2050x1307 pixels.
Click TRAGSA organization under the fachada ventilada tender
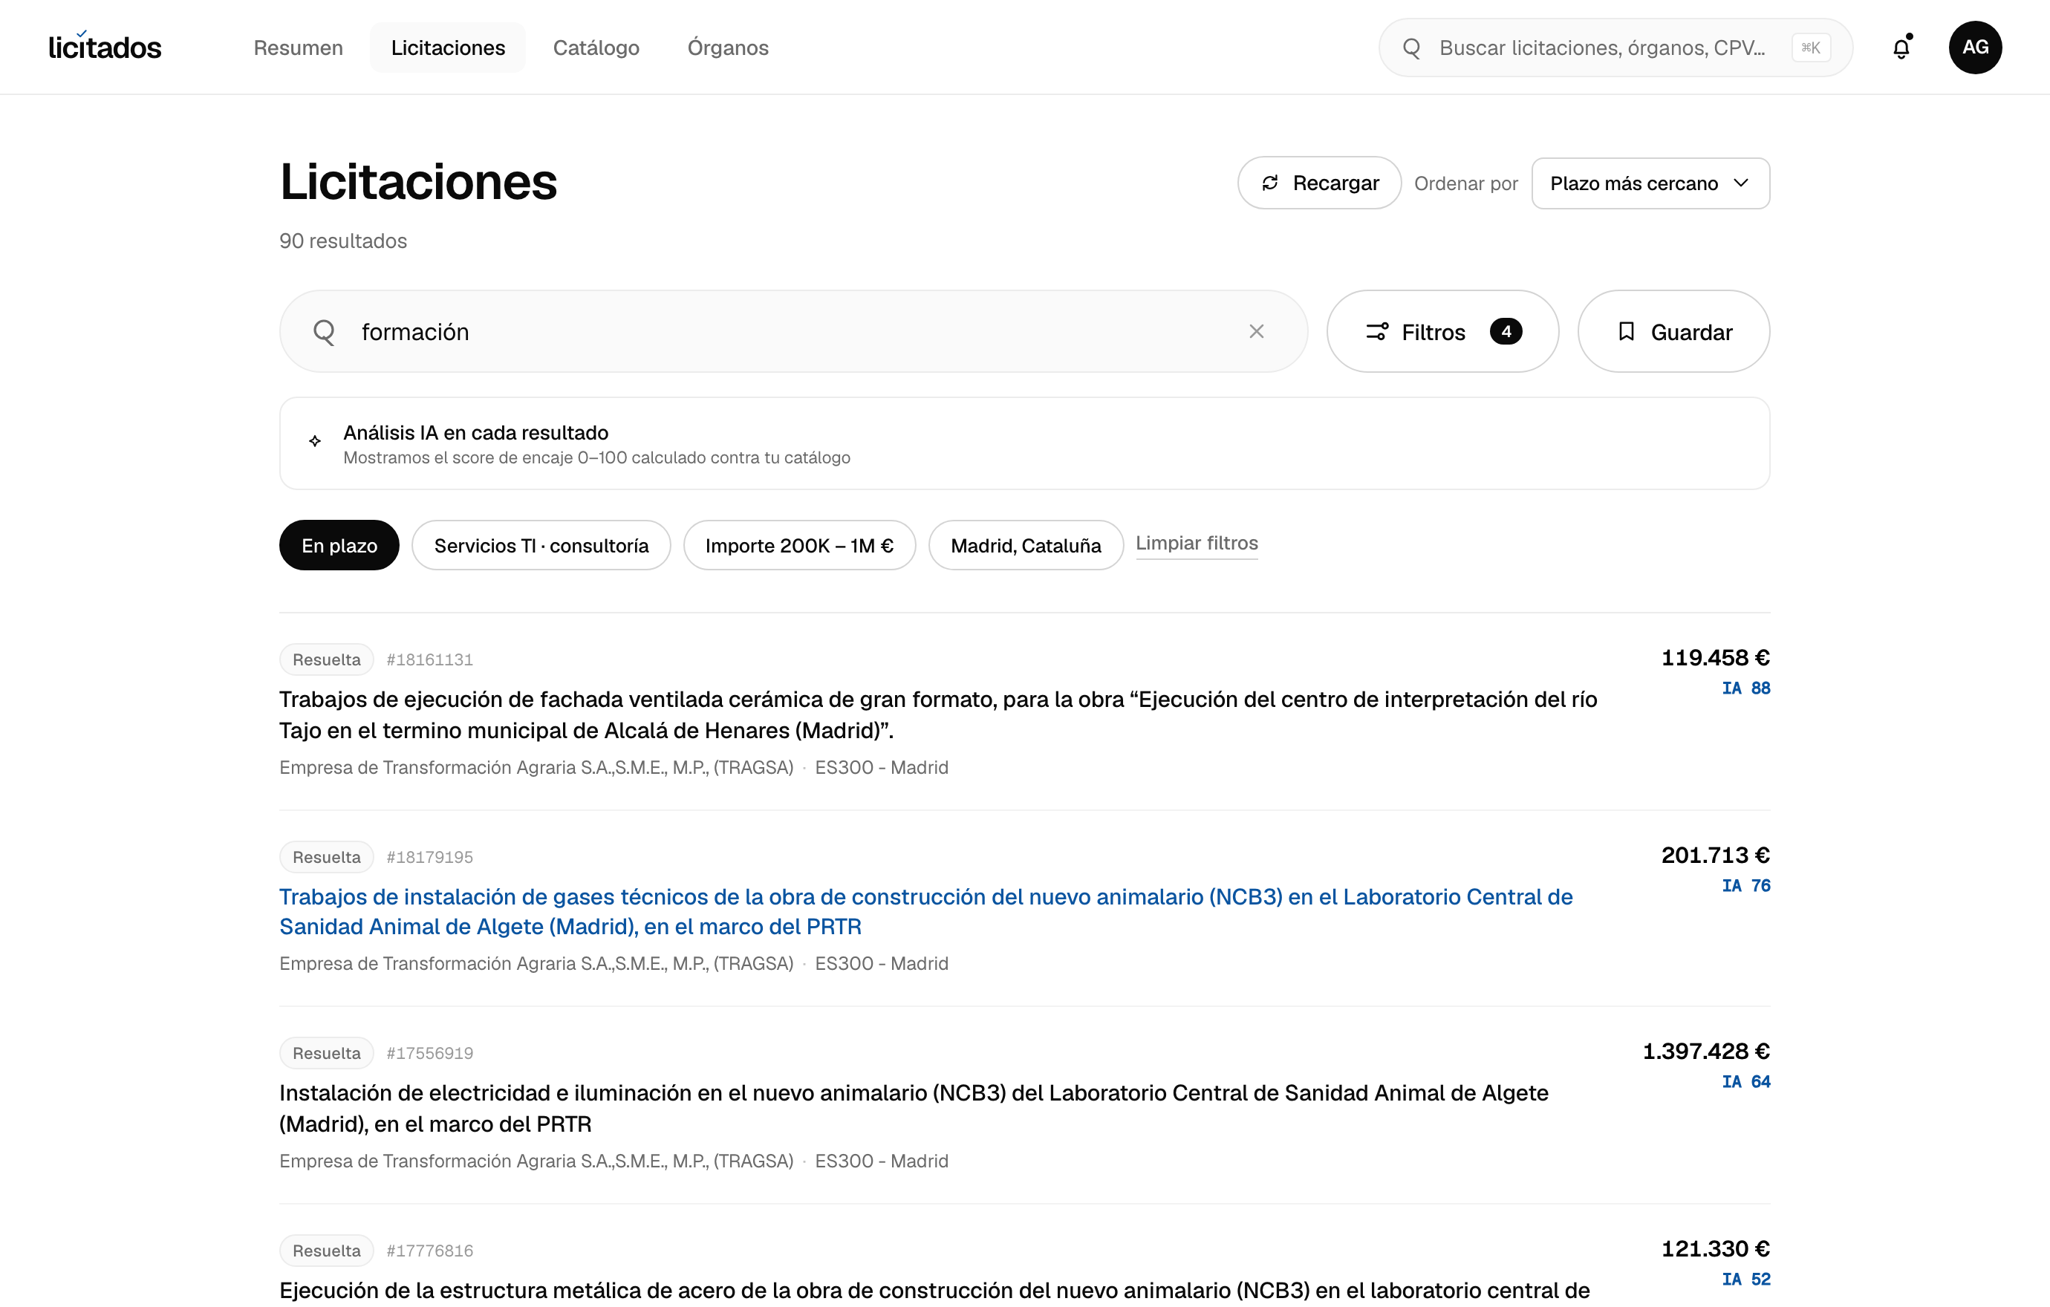pos(536,768)
